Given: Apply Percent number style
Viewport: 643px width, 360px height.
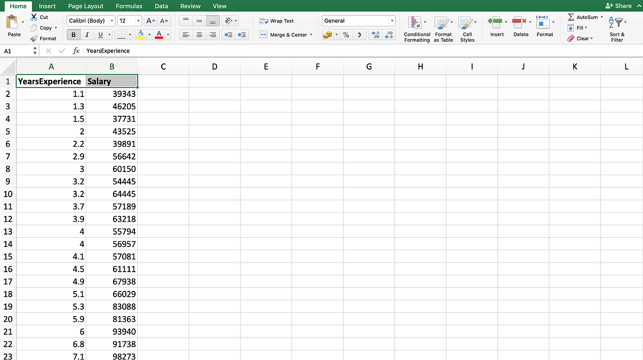Looking at the screenshot, I should (346, 34).
